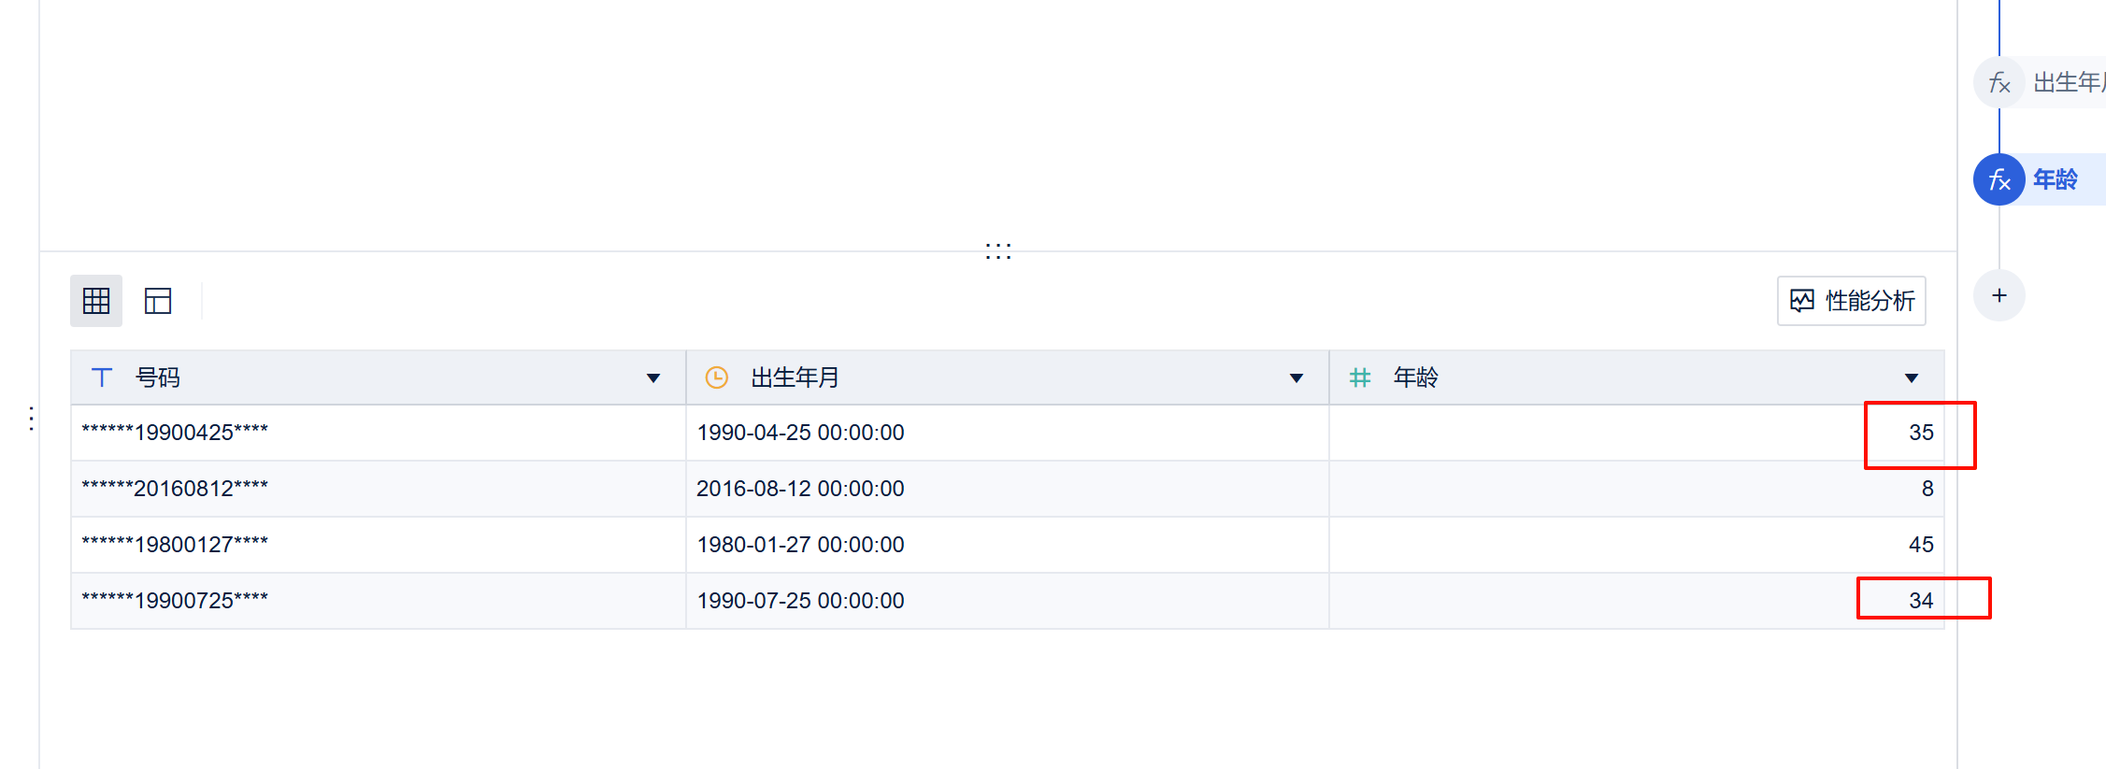Image resolution: width=2106 pixels, height=769 pixels.
Task: Select age value 34
Action: tap(1921, 601)
